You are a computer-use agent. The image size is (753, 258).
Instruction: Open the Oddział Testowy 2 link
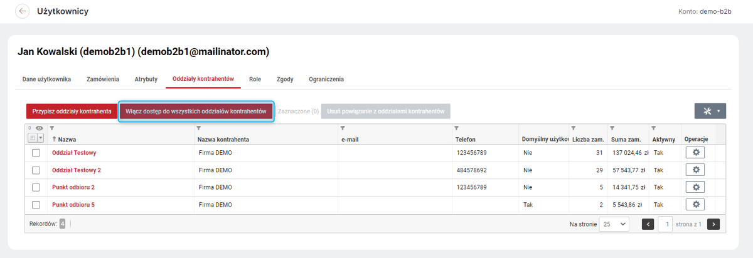pos(77,170)
